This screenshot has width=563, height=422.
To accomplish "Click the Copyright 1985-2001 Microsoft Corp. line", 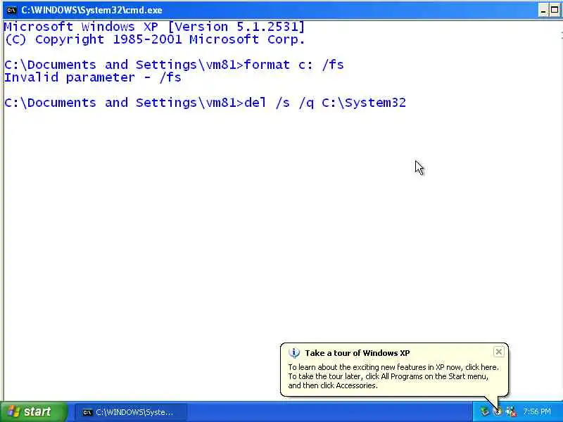I will (155, 39).
